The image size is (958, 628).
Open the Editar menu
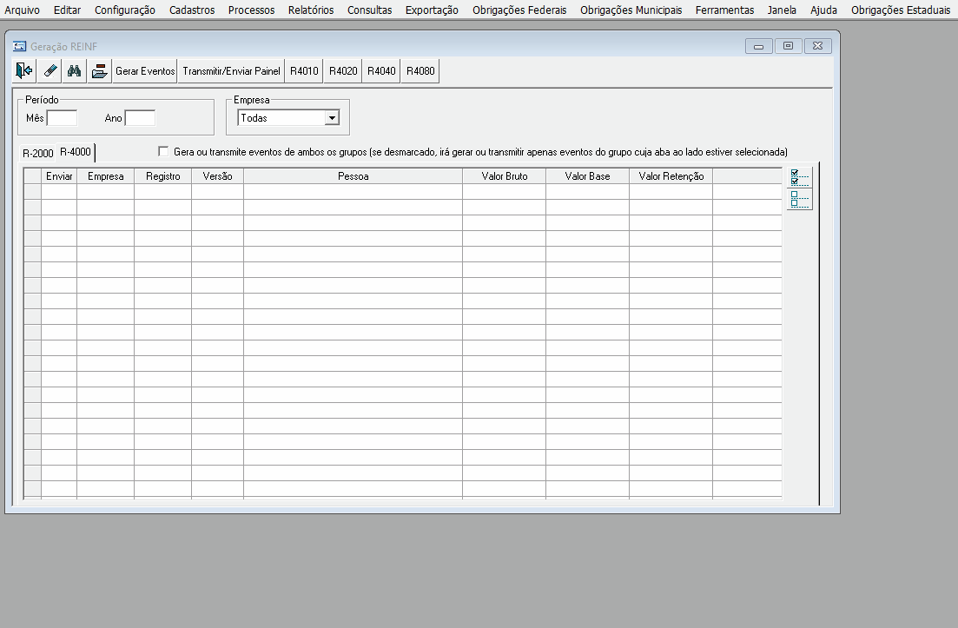67,10
